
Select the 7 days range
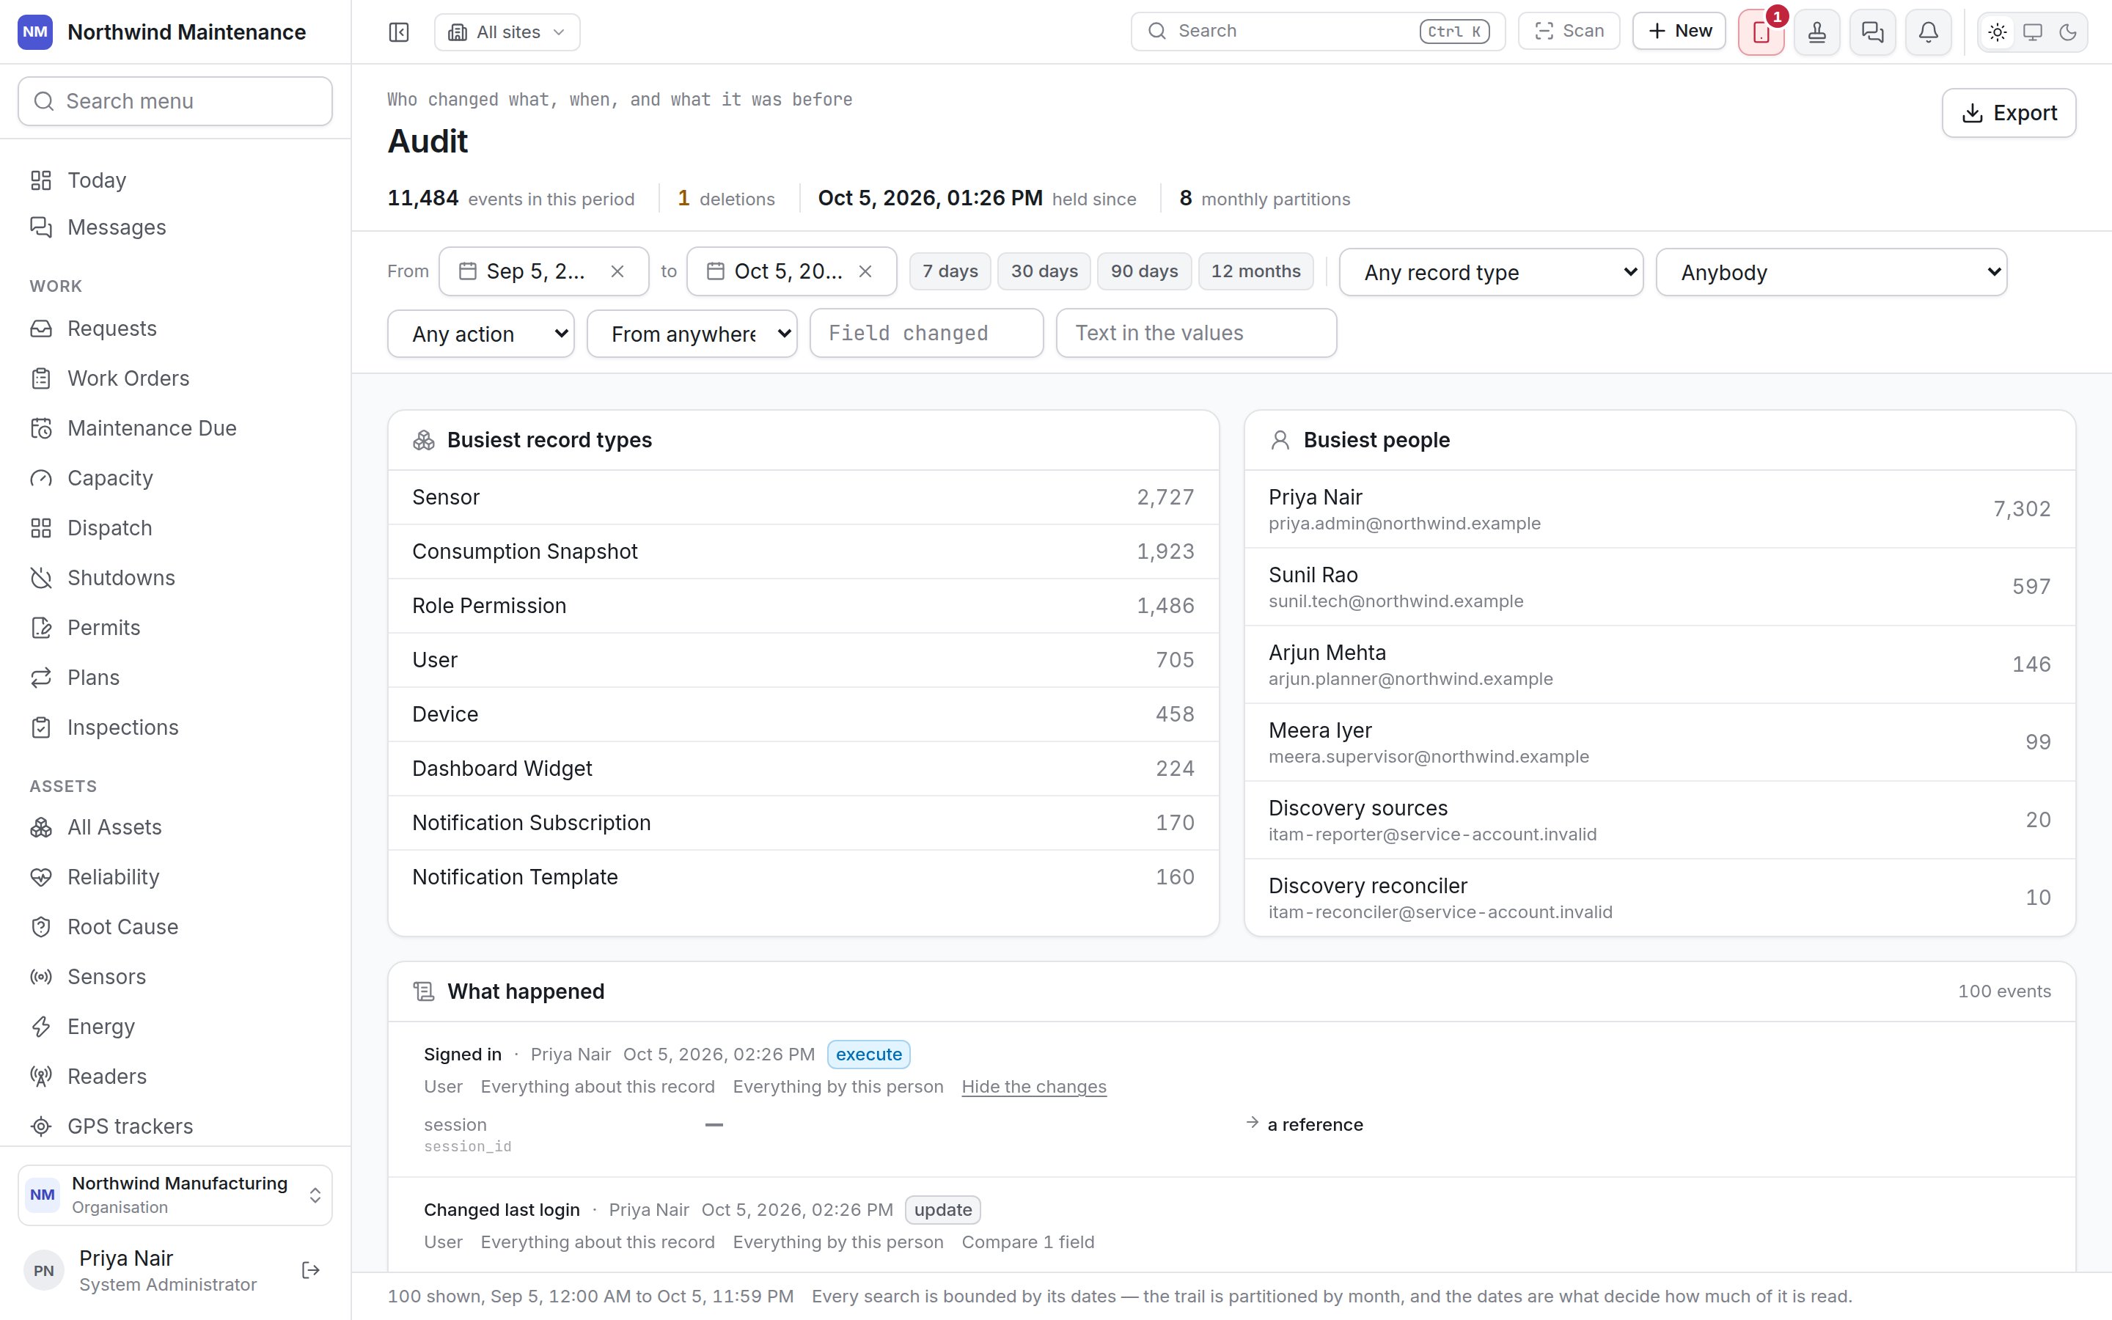pos(950,271)
